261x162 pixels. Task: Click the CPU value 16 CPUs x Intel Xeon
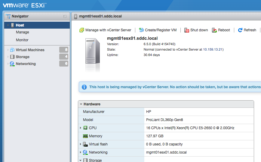(x=190, y=128)
